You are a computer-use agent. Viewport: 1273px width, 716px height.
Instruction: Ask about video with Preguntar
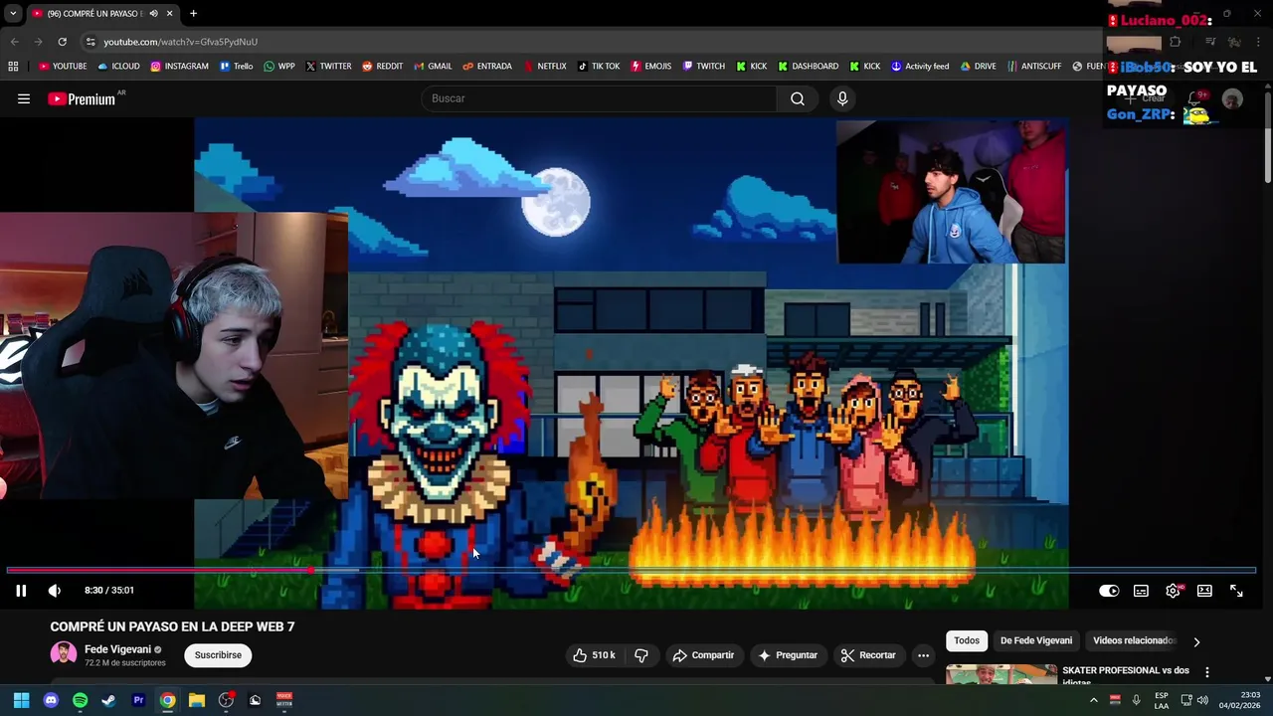[x=788, y=655]
